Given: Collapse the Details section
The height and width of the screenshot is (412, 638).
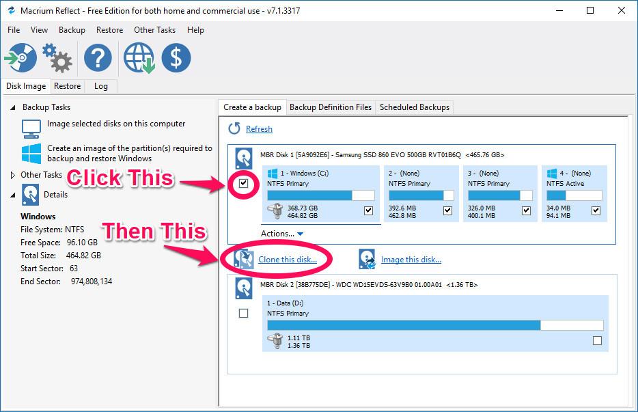Looking at the screenshot, I should (12, 195).
